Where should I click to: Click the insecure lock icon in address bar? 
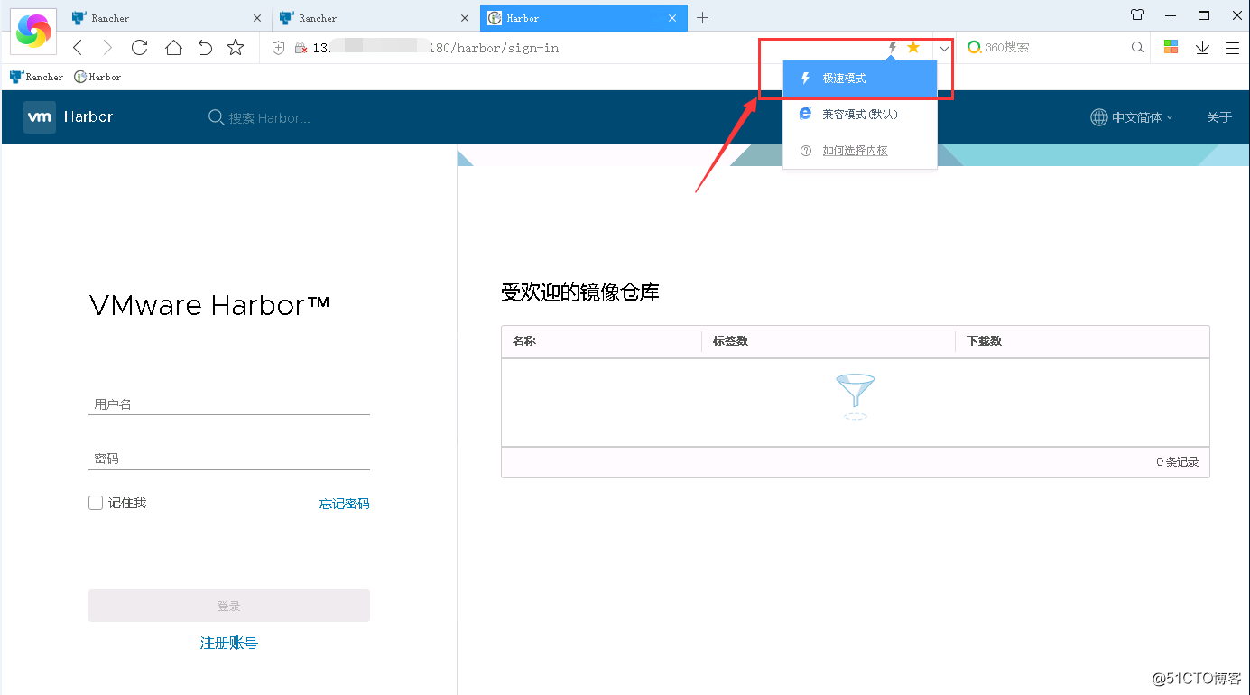pos(301,48)
